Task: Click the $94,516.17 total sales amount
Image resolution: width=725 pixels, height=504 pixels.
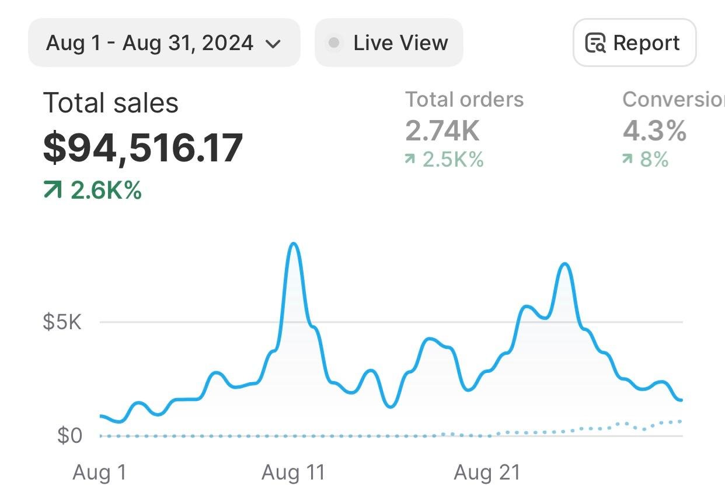Action: tap(143, 147)
